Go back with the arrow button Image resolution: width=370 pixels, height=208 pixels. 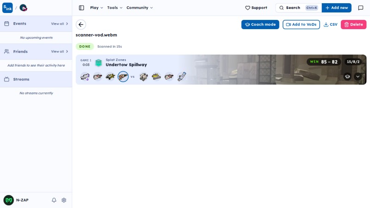[81, 24]
